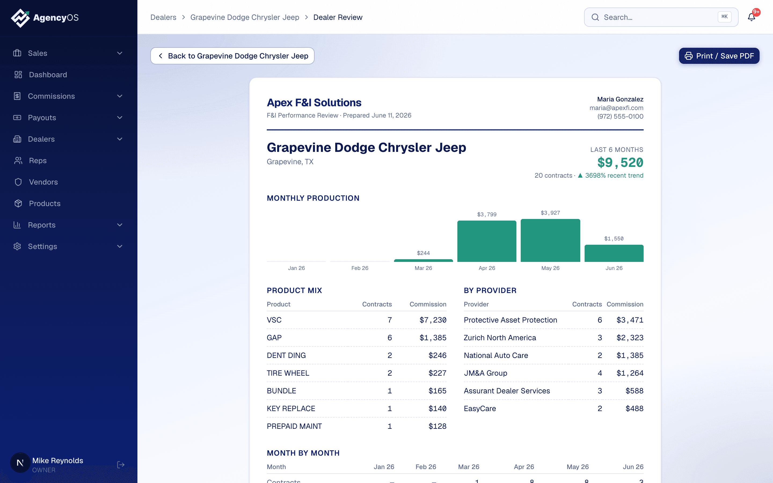
Task: Click the TIRE WHEEL product row
Action: 356,373
